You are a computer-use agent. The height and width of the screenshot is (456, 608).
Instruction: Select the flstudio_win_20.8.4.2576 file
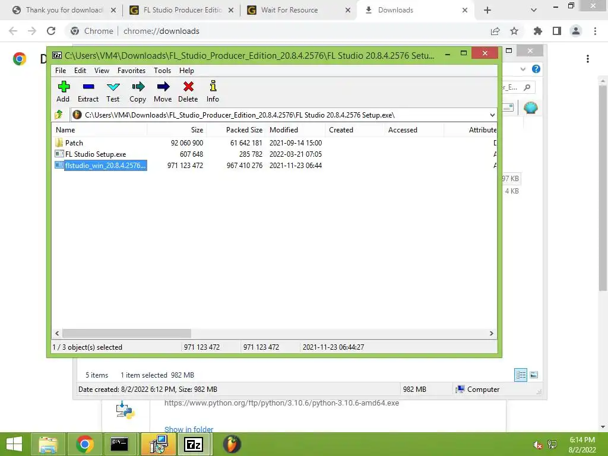pos(274,165)
